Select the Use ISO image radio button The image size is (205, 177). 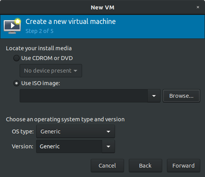click(x=16, y=83)
